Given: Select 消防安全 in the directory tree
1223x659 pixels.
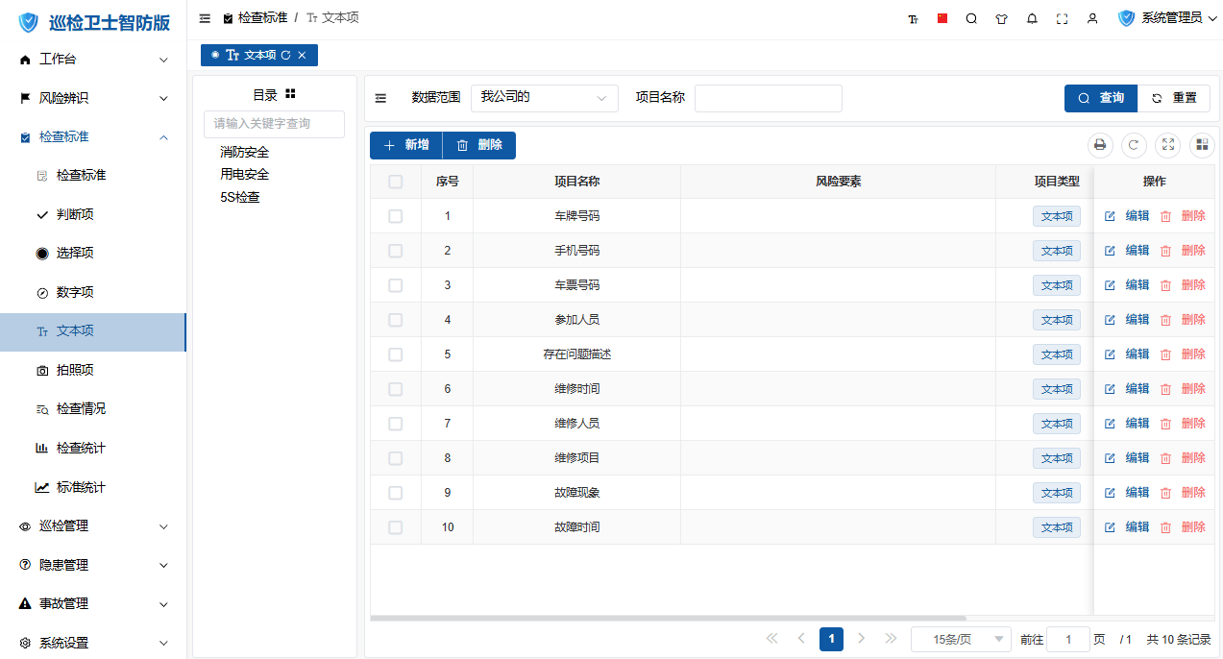Looking at the screenshot, I should coord(244,153).
